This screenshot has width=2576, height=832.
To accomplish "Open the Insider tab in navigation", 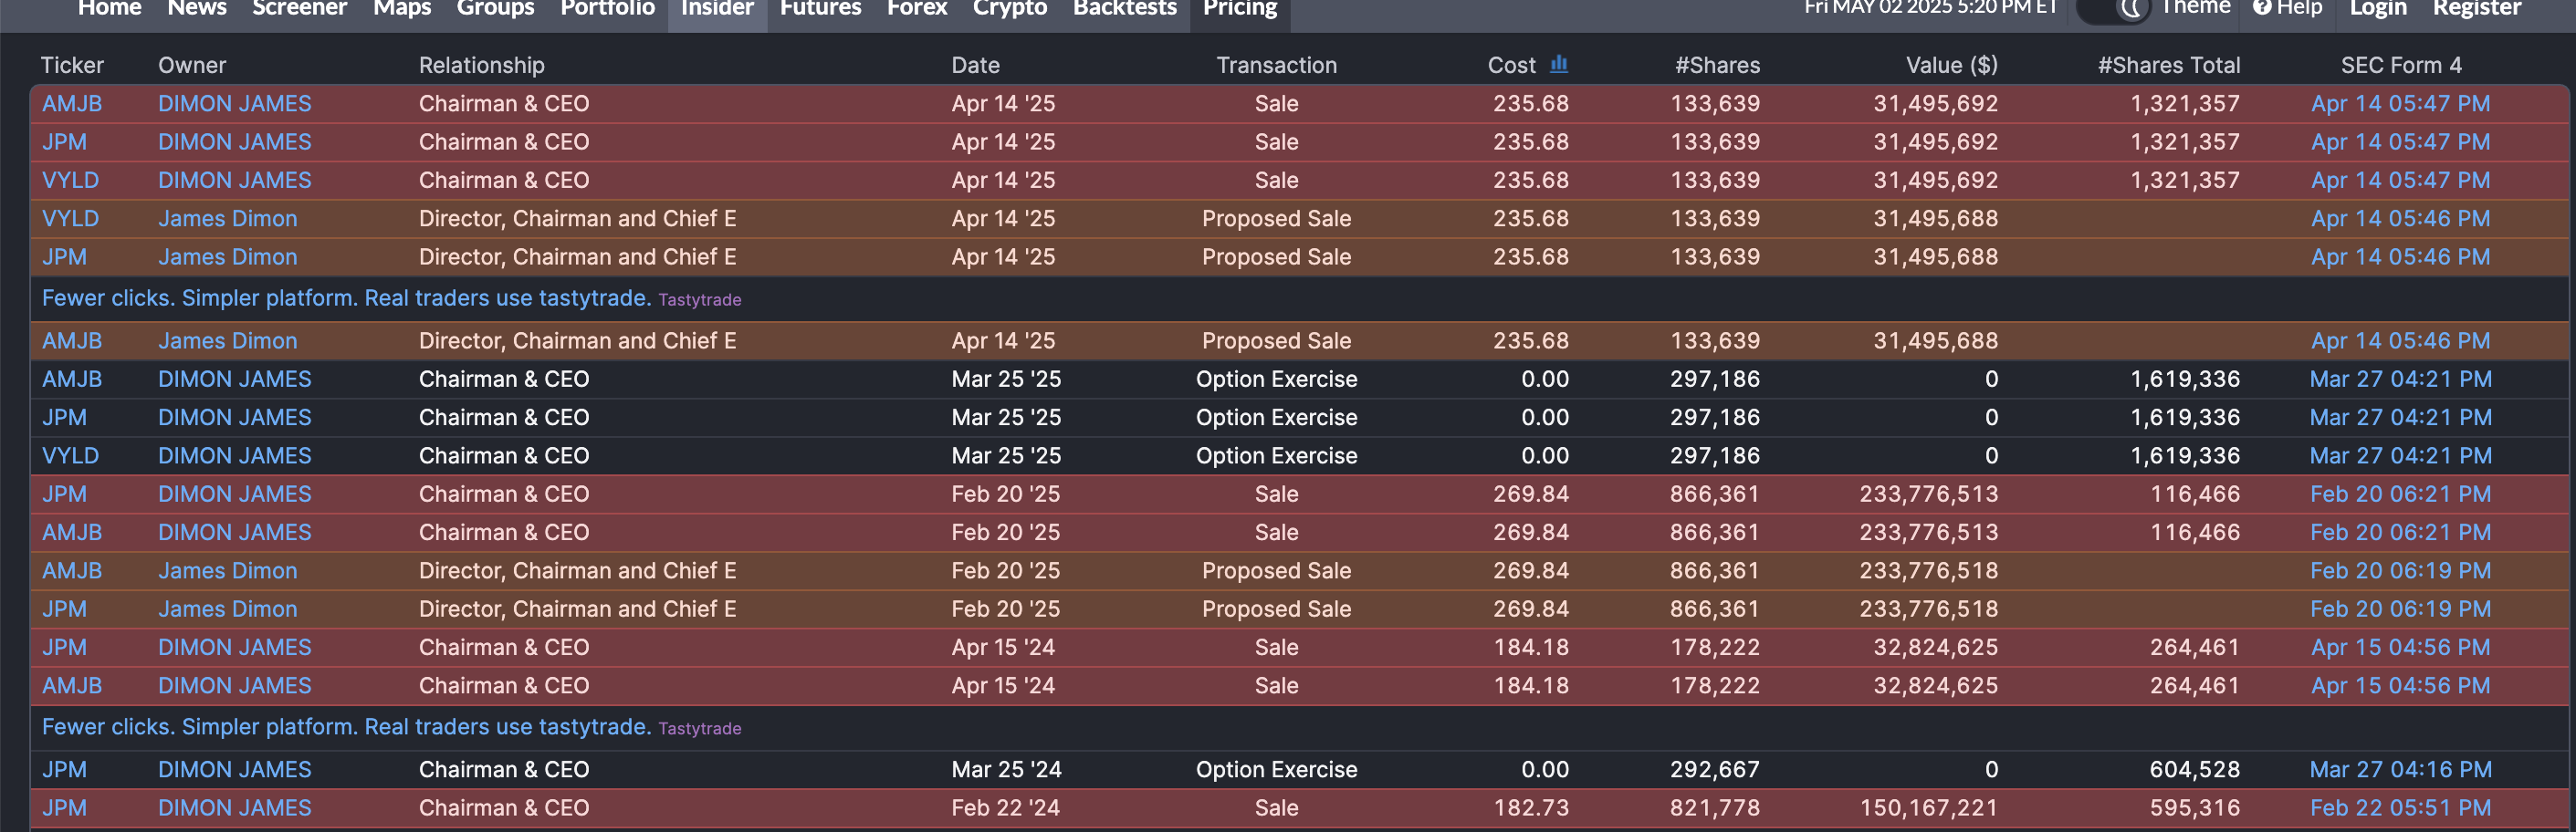I will pyautogui.click(x=717, y=10).
